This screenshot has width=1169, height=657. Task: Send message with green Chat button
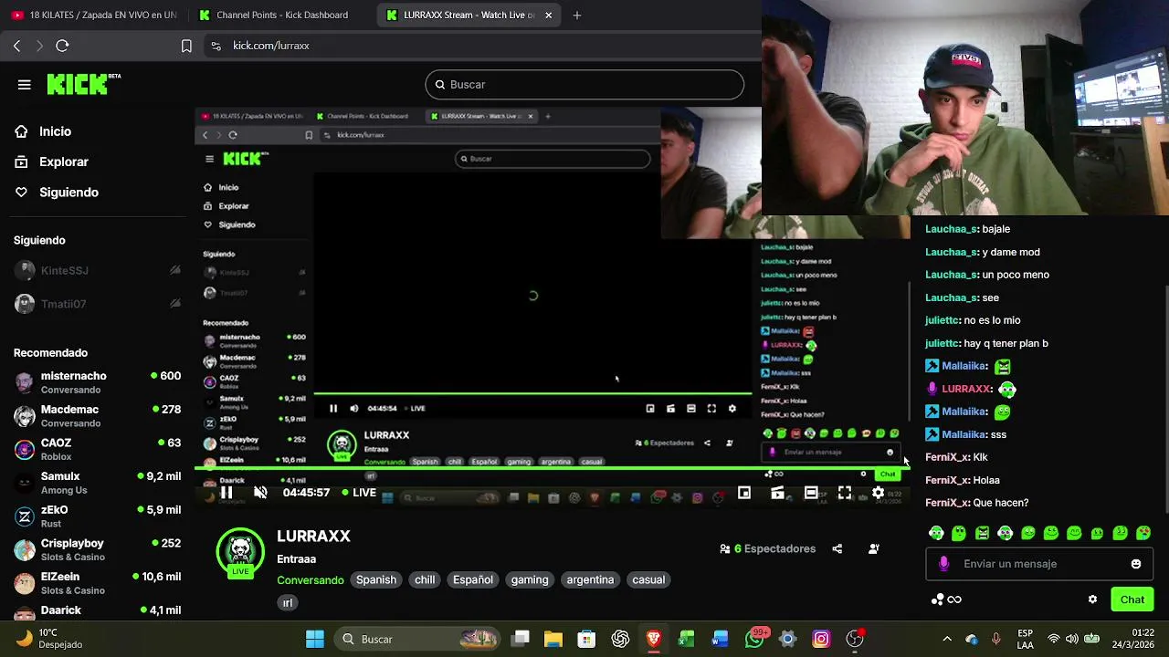pos(1132,600)
